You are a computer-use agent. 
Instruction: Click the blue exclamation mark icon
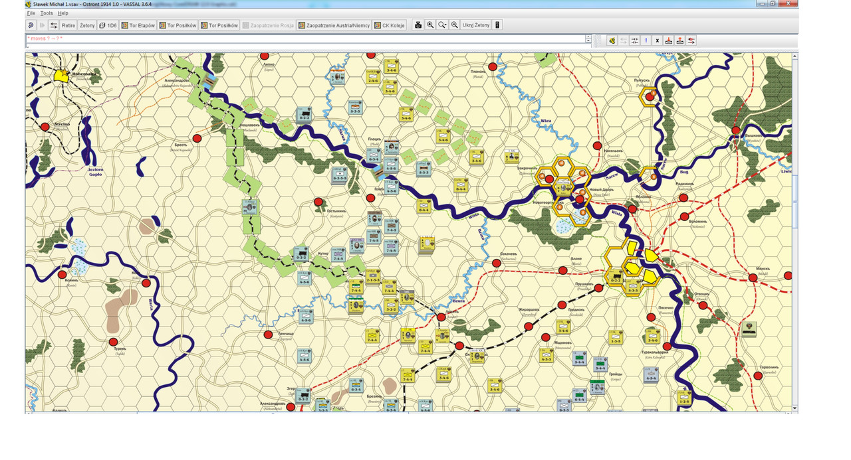[646, 40]
